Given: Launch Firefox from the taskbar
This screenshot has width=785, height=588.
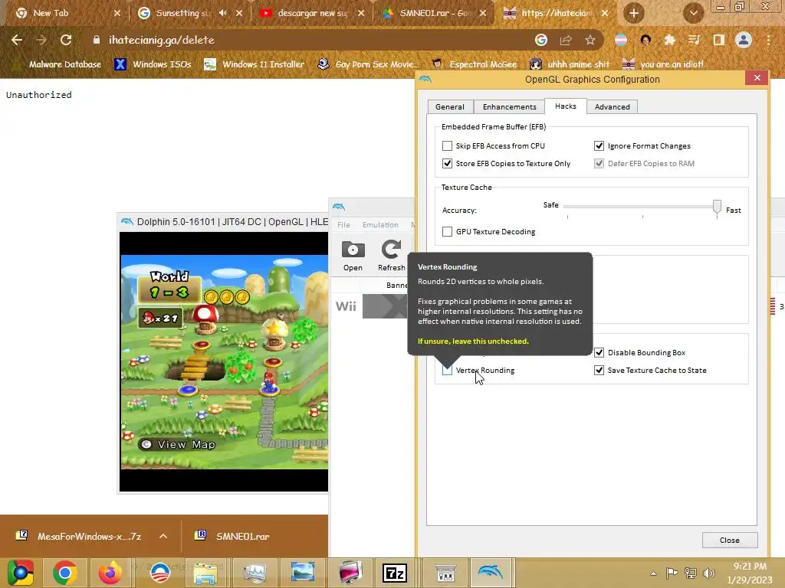Looking at the screenshot, I should tap(110, 573).
